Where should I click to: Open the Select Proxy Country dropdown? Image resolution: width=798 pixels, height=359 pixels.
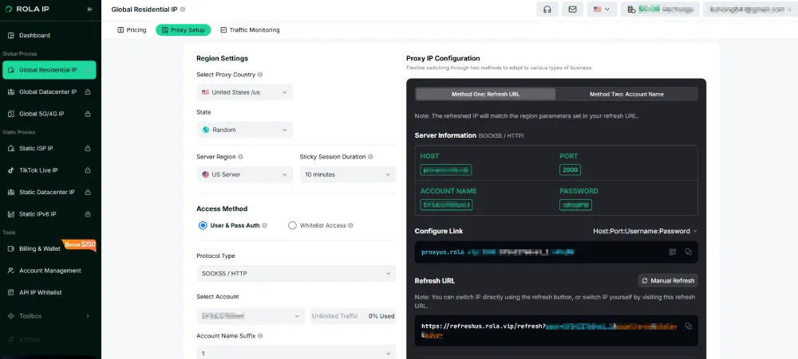(244, 92)
